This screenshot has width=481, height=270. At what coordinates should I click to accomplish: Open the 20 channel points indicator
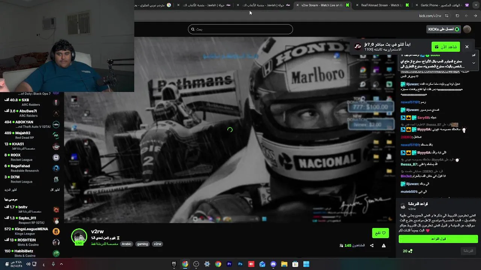(x=407, y=251)
